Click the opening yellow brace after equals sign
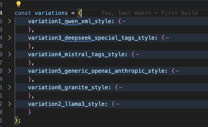 click(80, 13)
